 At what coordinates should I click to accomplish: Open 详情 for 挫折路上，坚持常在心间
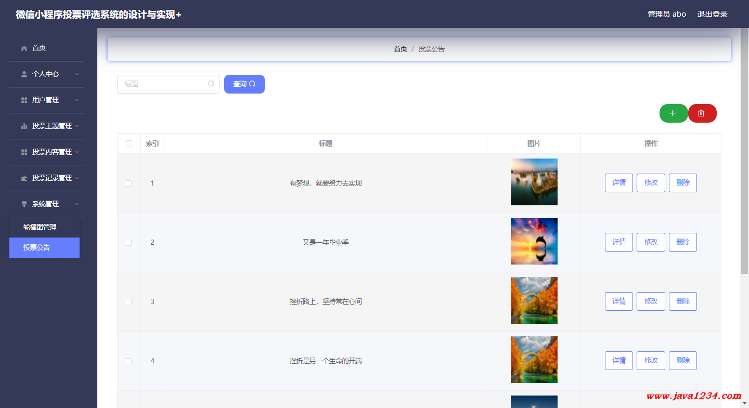619,301
